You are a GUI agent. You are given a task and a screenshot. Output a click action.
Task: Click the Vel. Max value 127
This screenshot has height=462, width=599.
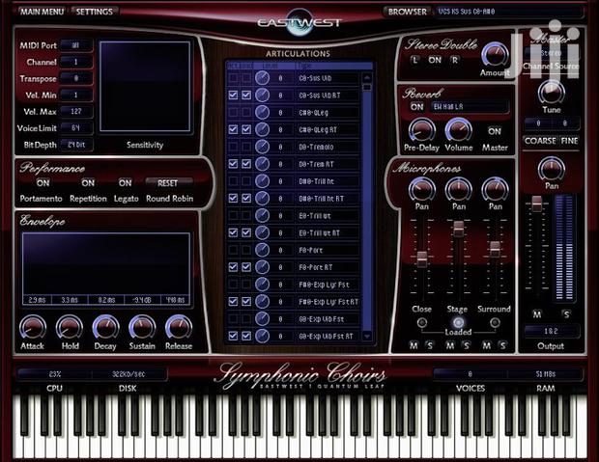pyautogui.click(x=75, y=111)
